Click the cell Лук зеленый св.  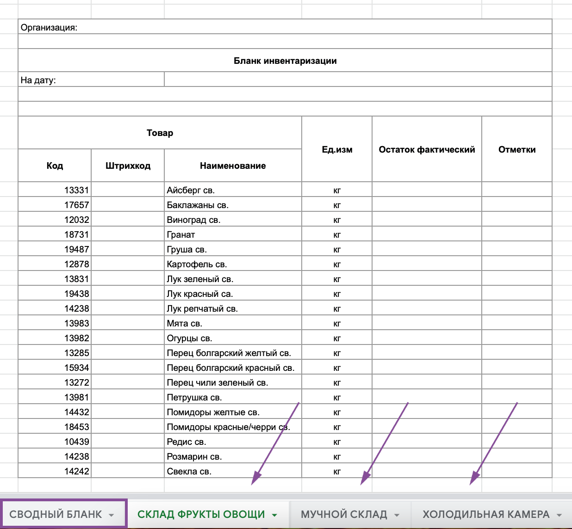point(233,279)
